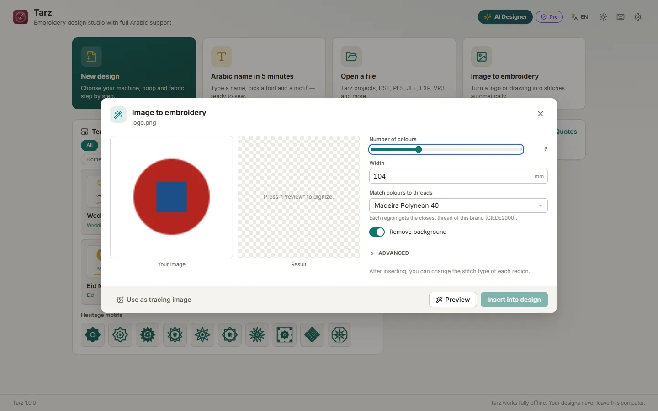Click the Preview button
Screen dimensions: 658x411
[x=453, y=300]
